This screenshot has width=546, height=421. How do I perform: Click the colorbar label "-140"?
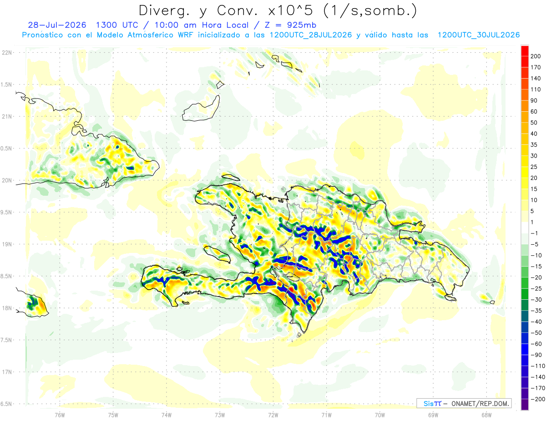click(538, 377)
